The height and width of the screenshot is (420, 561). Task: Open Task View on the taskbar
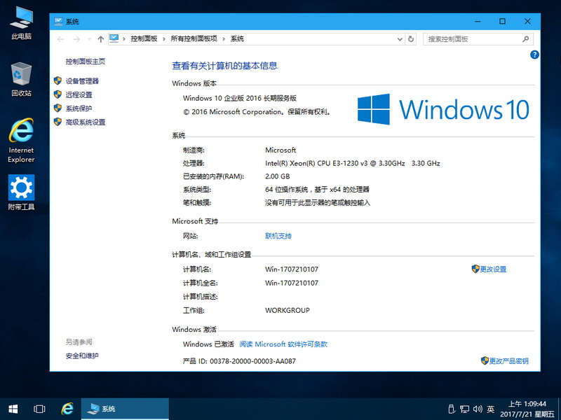pyautogui.click(x=39, y=409)
